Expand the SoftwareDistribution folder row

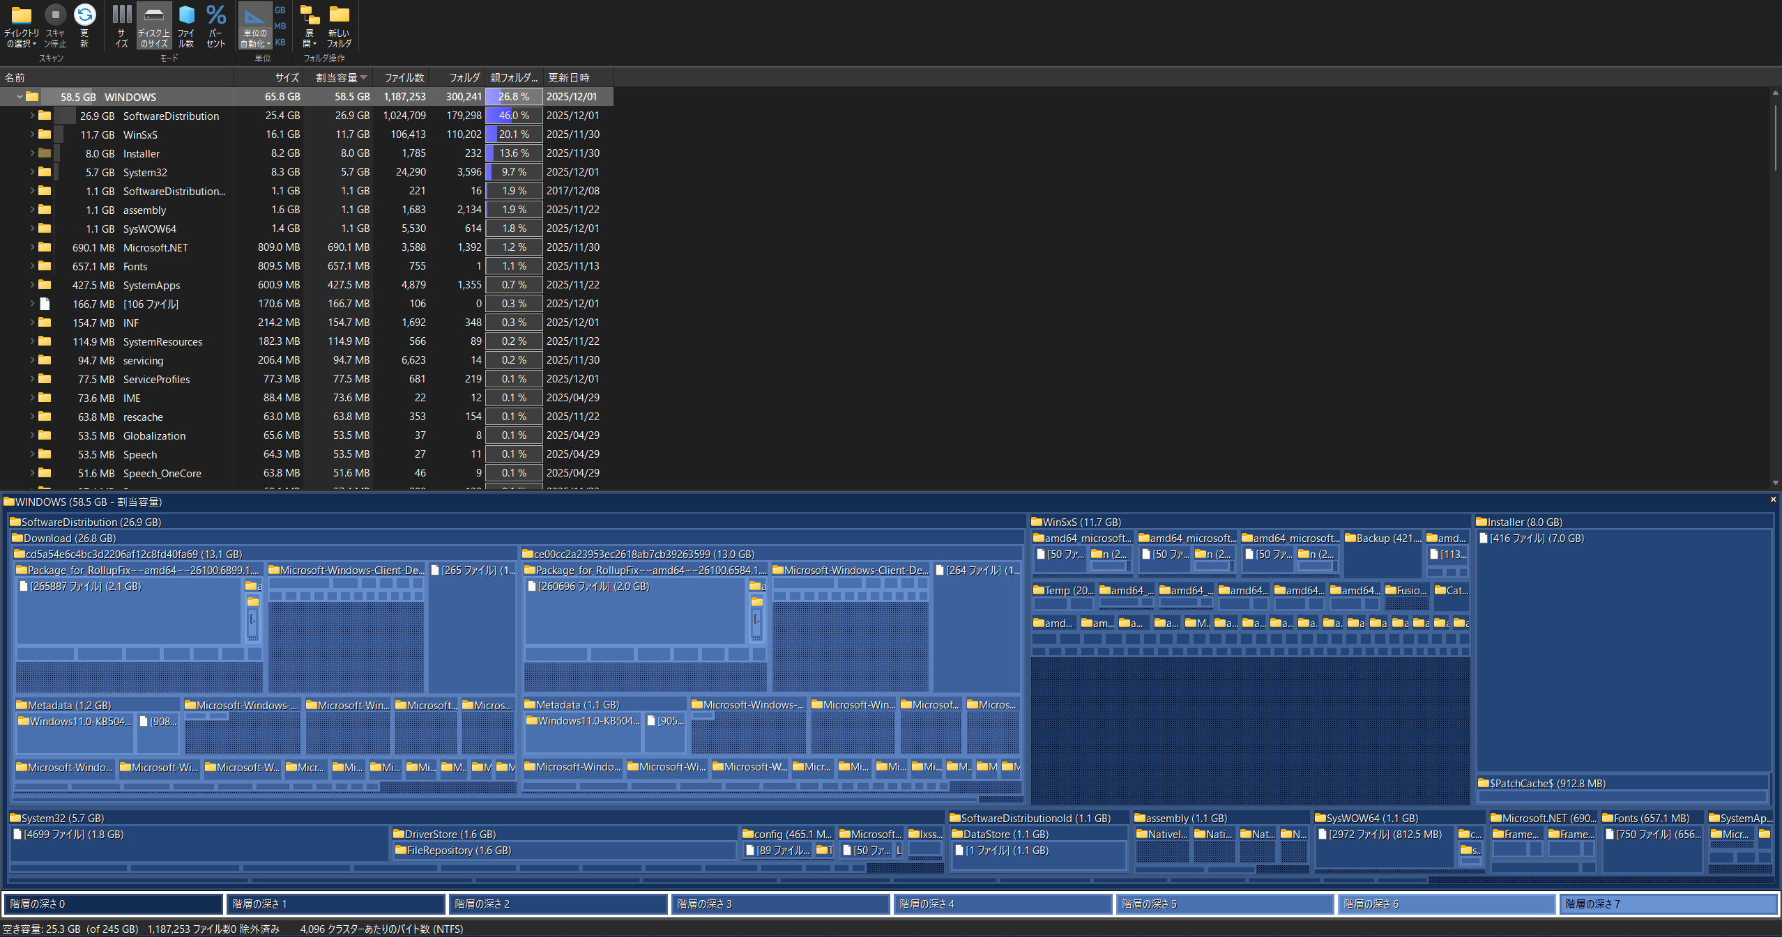(x=32, y=116)
